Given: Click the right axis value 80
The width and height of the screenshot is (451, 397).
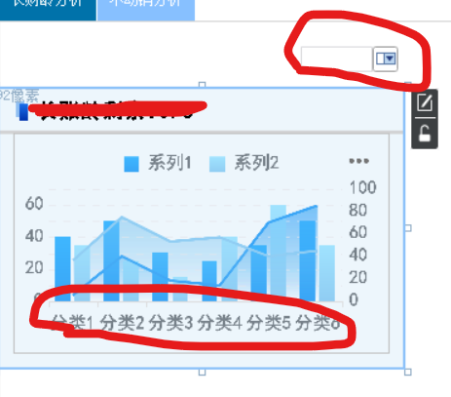Looking at the screenshot, I should tap(357, 210).
